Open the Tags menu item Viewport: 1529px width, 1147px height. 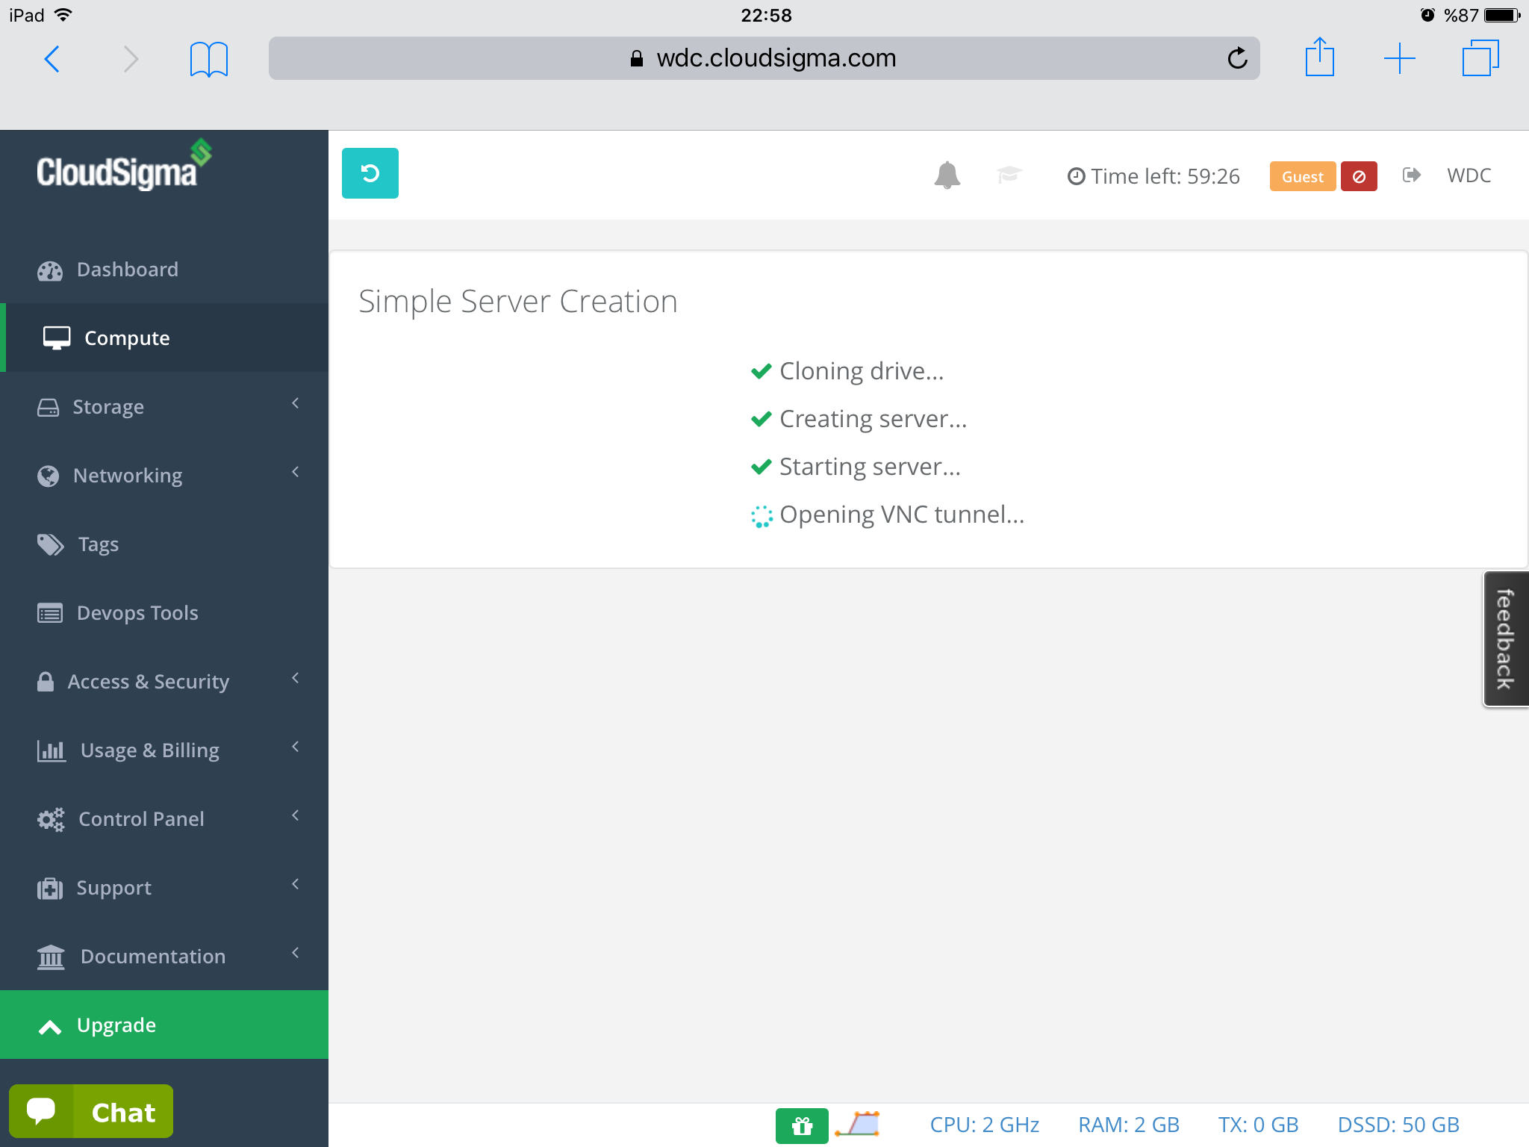pyautogui.click(x=164, y=544)
